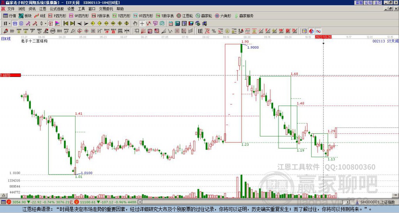Open the 江恩 menu
Screen dimensions: 399x213
[x=42, y=9]
